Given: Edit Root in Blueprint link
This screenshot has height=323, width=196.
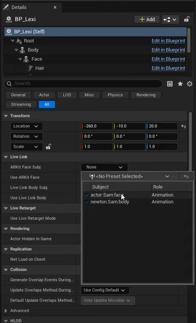Looking at the screenshot, I should tap(168, 41).
